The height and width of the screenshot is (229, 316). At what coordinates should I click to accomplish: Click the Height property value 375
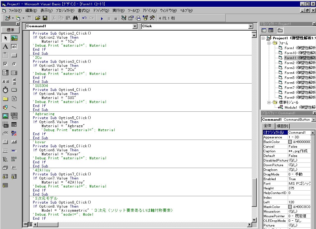pyautogui.click(x=299, y=188)
